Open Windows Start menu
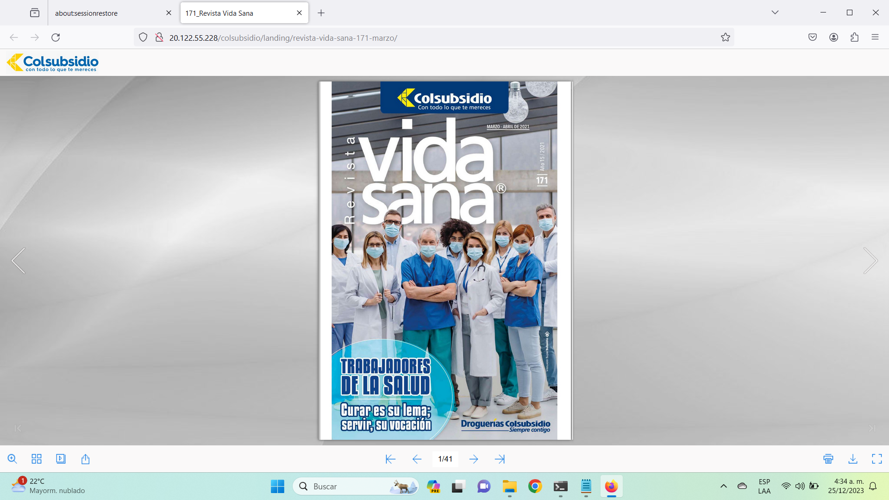The height and width of the screenshot is (500, 889). coord(277,486)
